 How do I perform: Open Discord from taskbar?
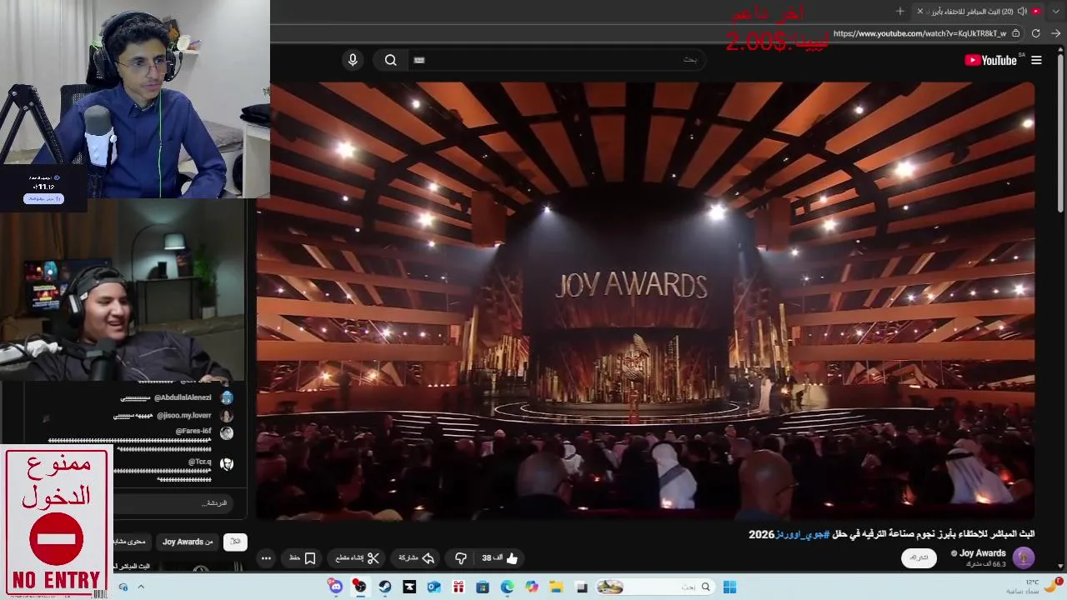(335, 587)
